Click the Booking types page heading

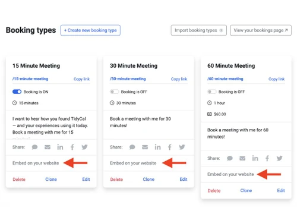coord(31,30)
